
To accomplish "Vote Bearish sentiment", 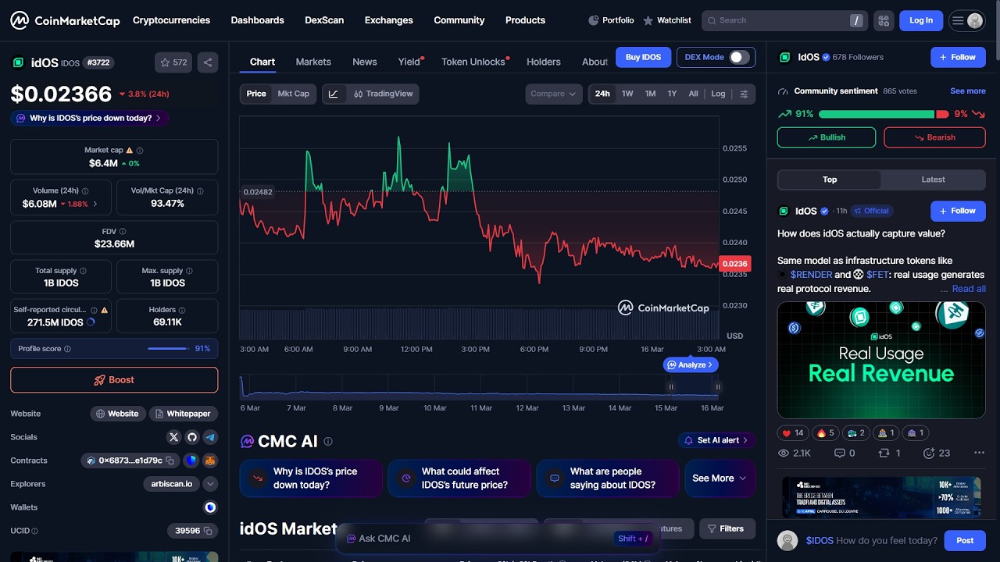I will tap(934, 137).
